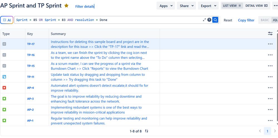Viewport: 278px width, 138px height.
Task: Open the top-right more options ellipsis
Action: pos(275,6)
